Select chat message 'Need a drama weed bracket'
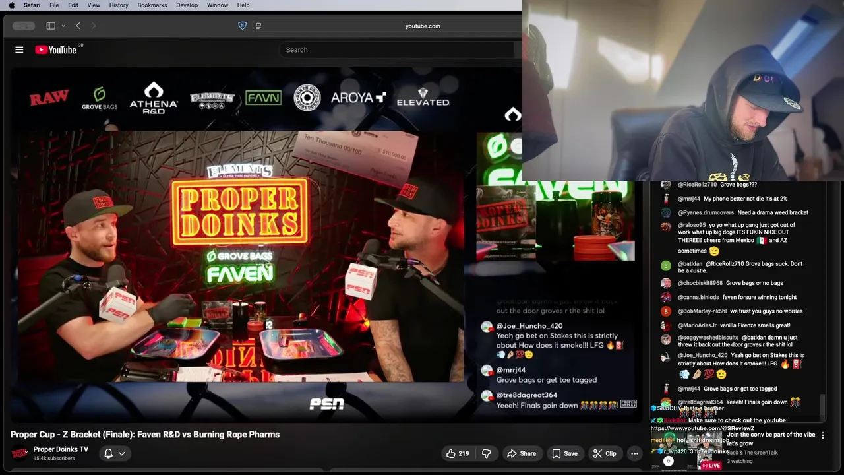Viewport: 844px width, 475px height. 773,212
